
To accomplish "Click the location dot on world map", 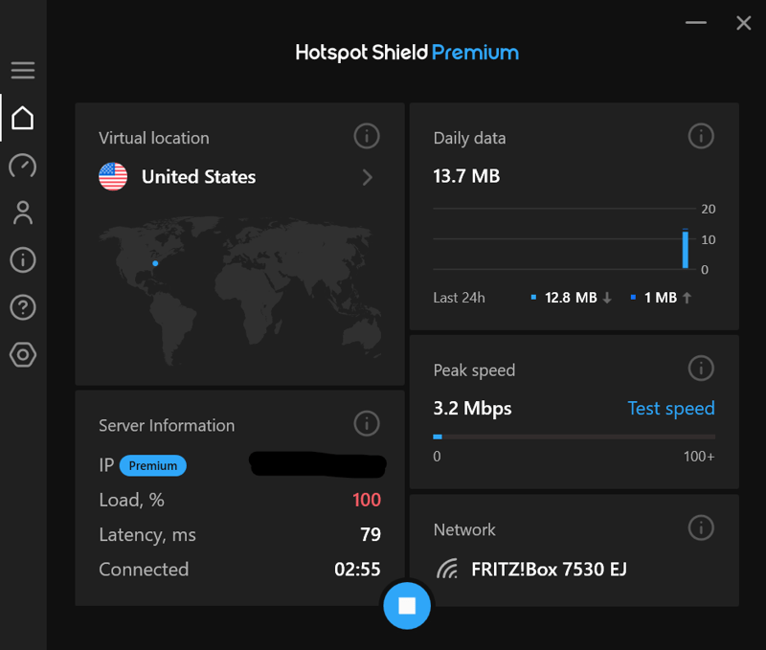I will point(155,263).
